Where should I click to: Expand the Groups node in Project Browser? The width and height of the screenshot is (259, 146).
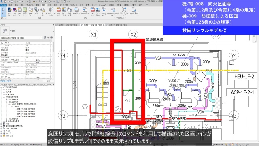(x=2, y=133)
